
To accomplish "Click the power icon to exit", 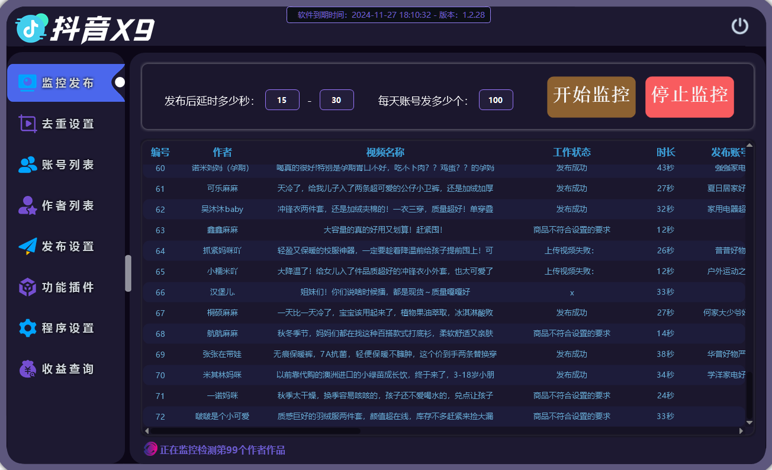I will coord(740,26).
